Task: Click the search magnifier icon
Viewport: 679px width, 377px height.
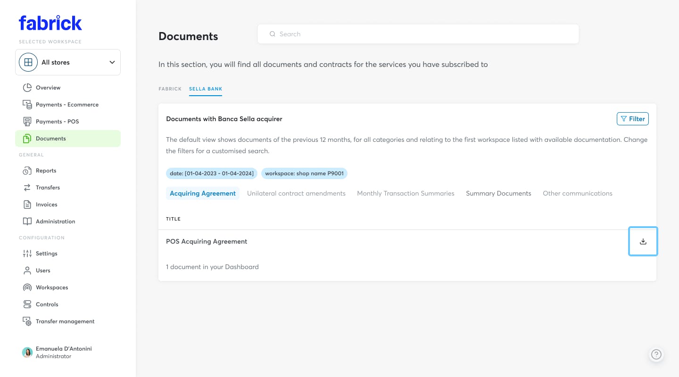Action: 272,34
